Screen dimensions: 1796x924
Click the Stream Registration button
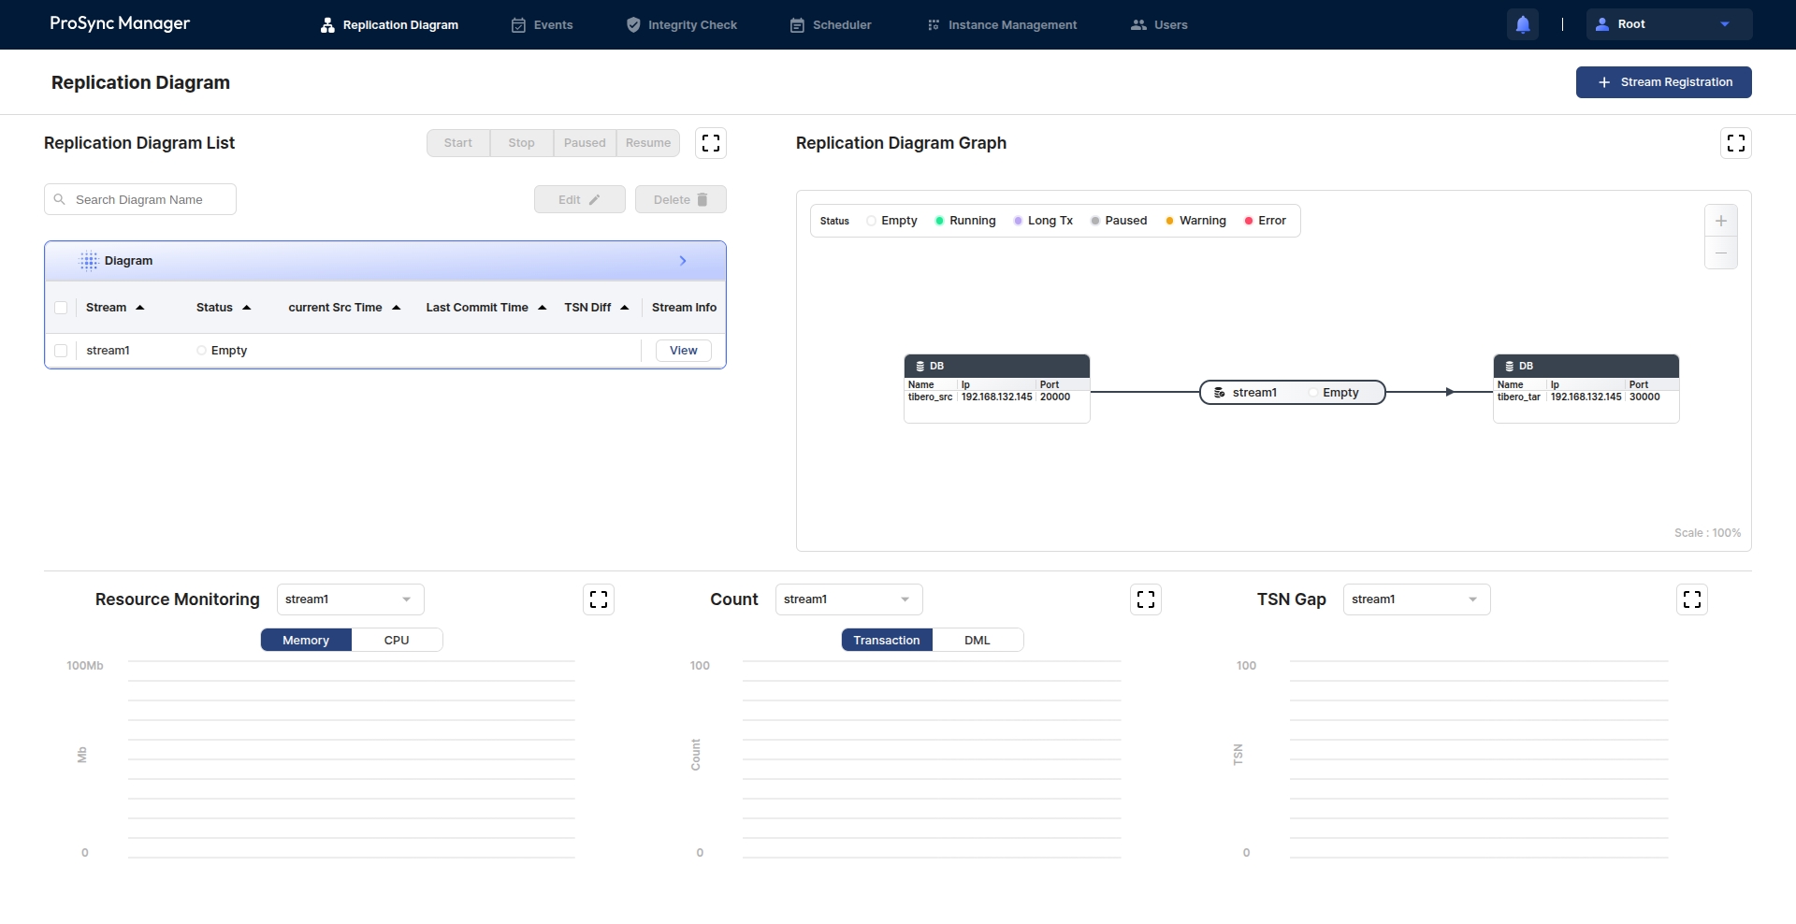(1663, 82)
